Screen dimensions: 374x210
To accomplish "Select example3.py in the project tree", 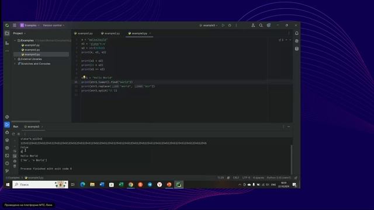I will pyautogui.click(x=32, y=54).
